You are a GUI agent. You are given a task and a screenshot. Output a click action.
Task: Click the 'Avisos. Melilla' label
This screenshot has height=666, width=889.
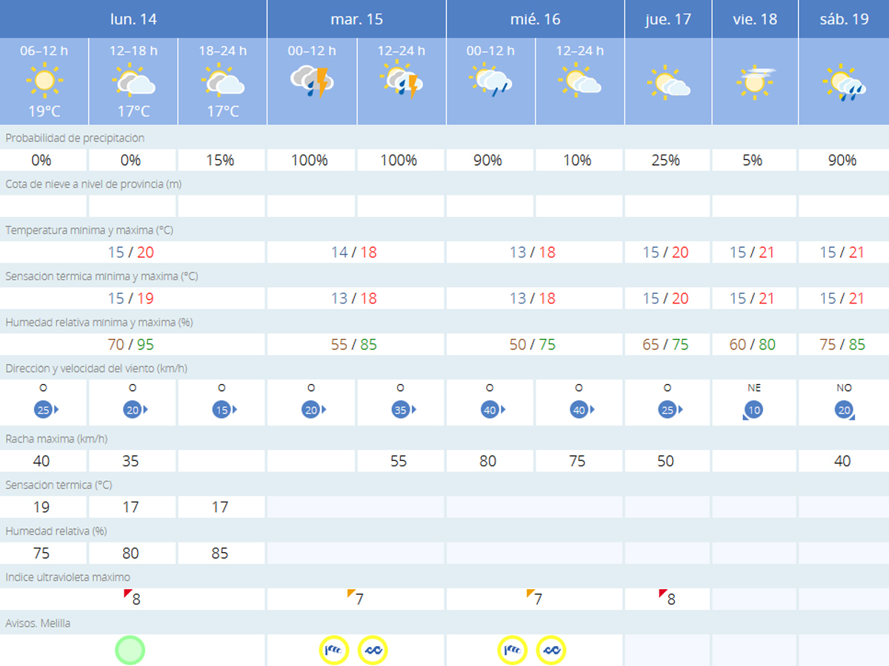[38, 623]
